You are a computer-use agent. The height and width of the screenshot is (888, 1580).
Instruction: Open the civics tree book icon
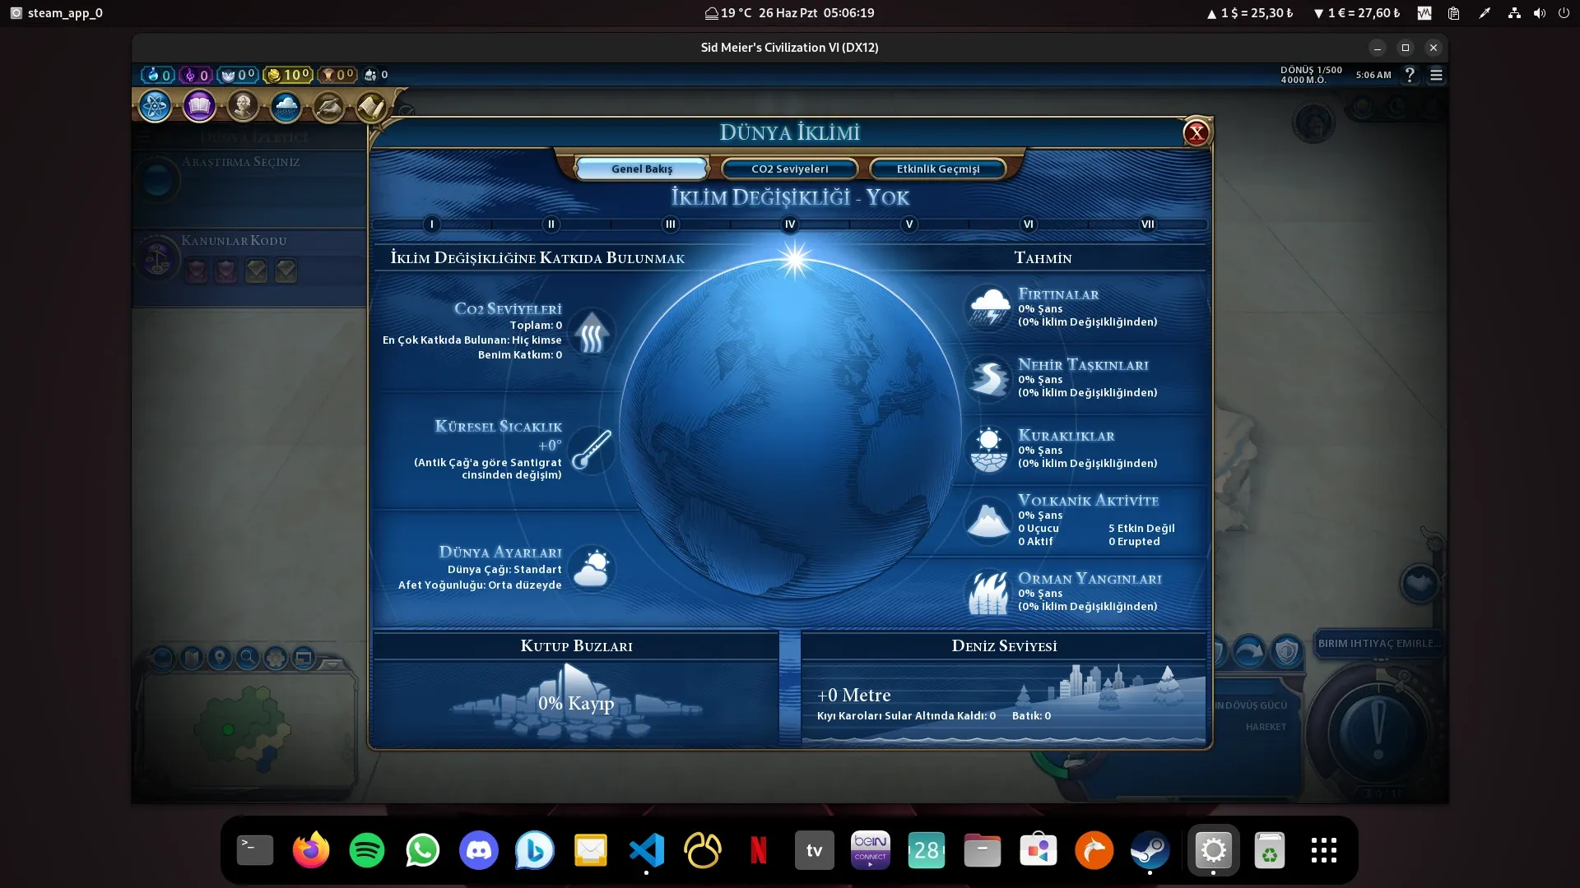(x=198, y=106)
